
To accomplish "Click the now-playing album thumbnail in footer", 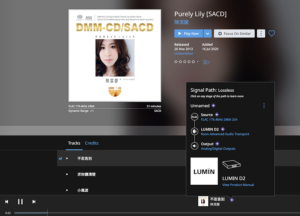I will point(203,201).
